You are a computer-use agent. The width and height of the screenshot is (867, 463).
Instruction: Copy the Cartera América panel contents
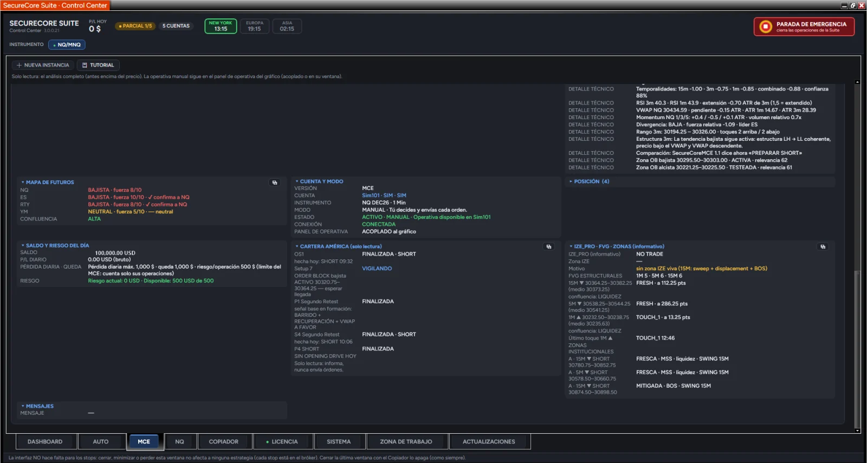(x=549, y=246)
